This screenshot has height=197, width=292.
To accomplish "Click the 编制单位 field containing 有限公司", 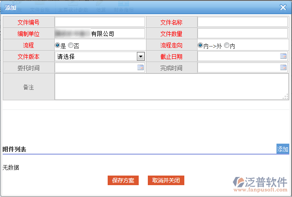I will coord(99,34).
